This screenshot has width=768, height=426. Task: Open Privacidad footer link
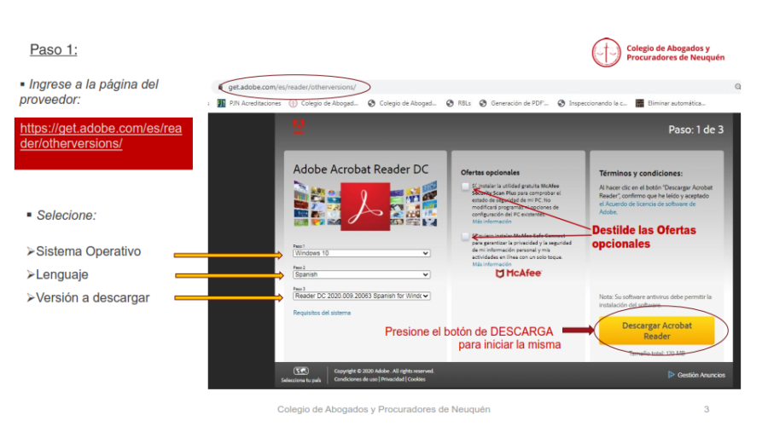(393, 379)
